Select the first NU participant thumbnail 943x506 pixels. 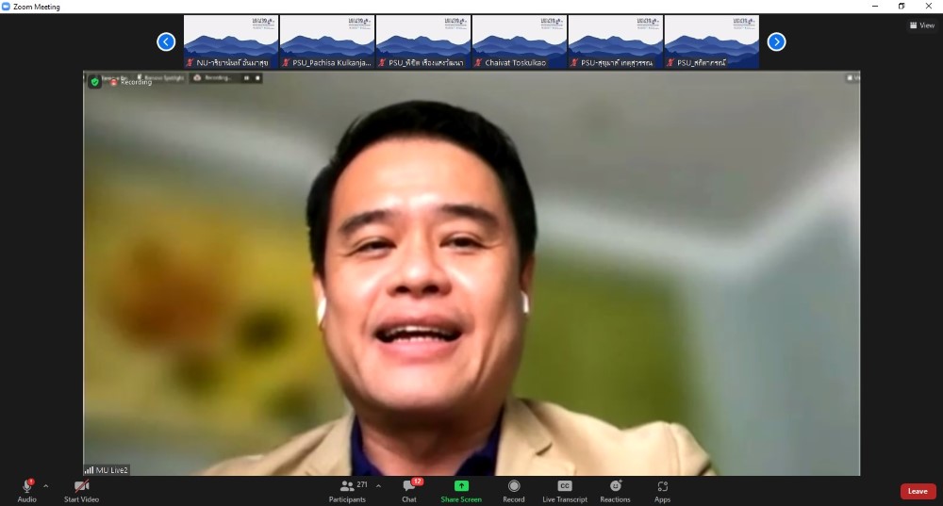tap(230, 41)
